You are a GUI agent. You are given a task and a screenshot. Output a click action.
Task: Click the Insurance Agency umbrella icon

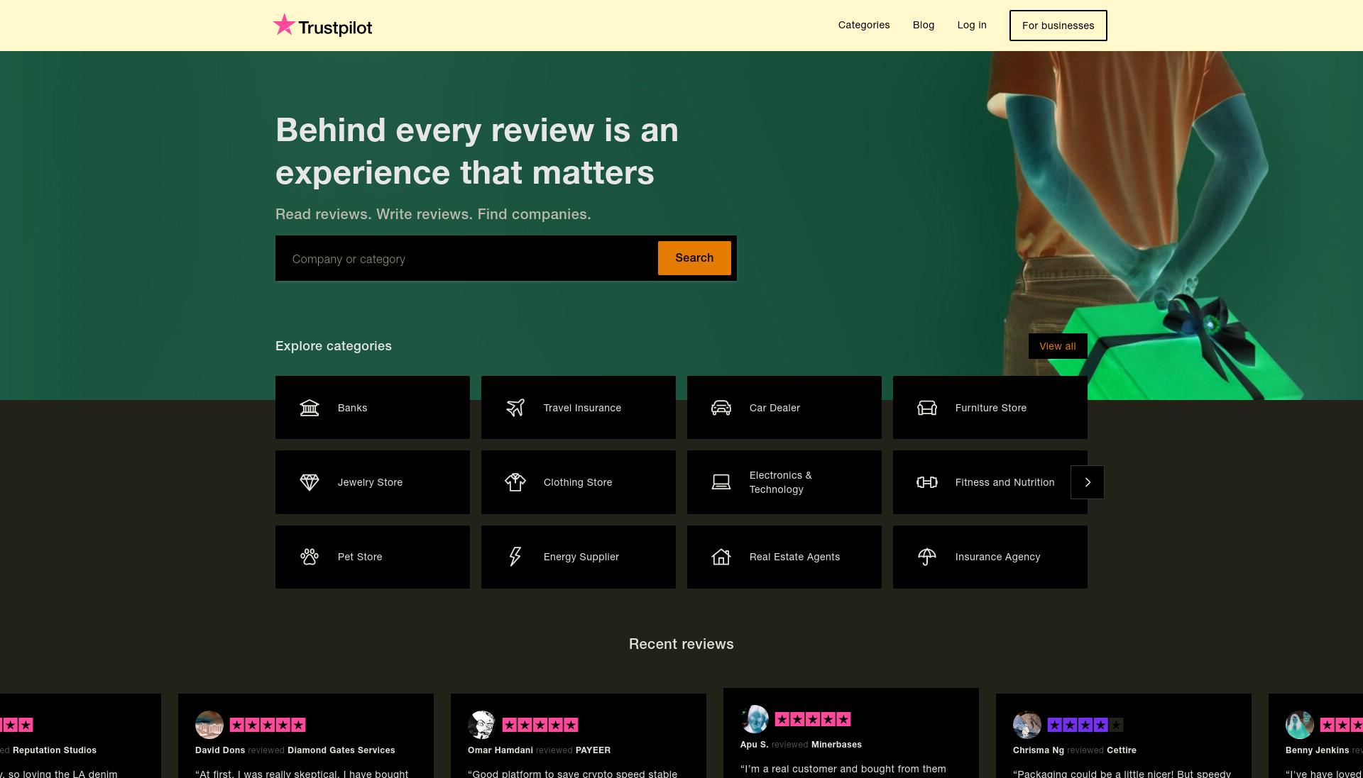tap(927, 557)
